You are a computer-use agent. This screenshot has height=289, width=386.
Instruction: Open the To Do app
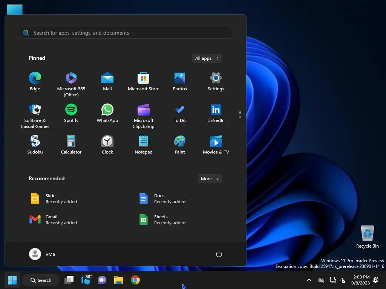coord(180,114)
